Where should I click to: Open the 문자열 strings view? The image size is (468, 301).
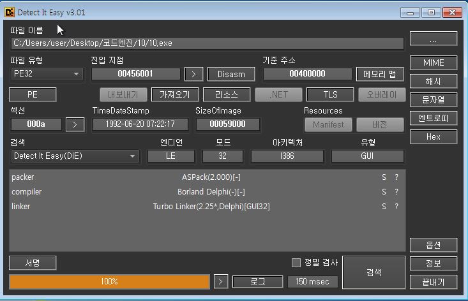(434, 100)
